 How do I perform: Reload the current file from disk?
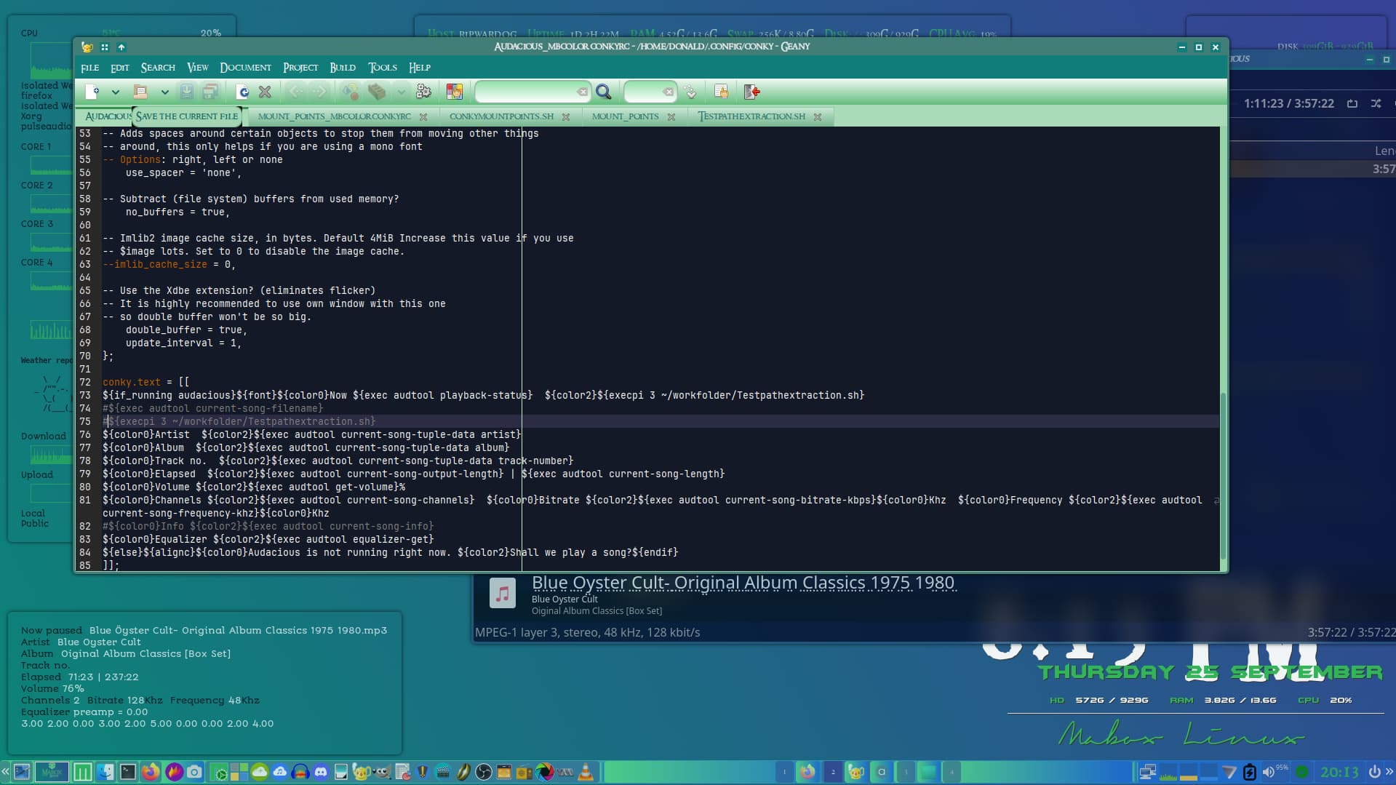point(242,92)
